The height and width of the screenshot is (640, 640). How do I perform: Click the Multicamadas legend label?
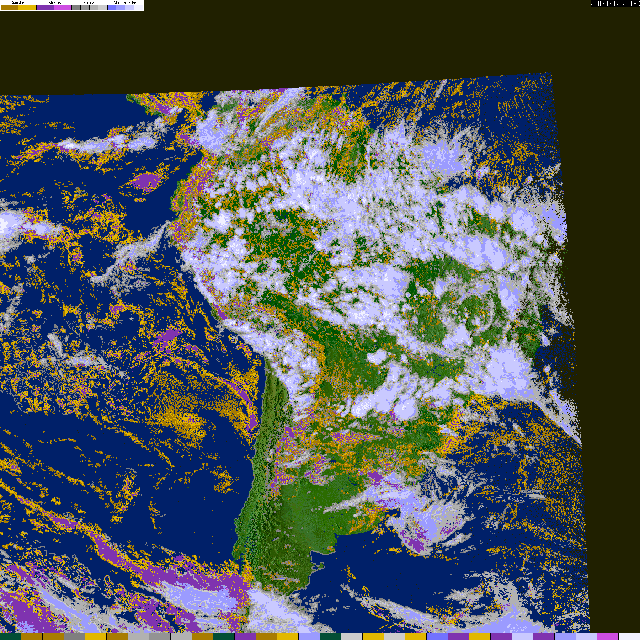click(x=125, y=2)
